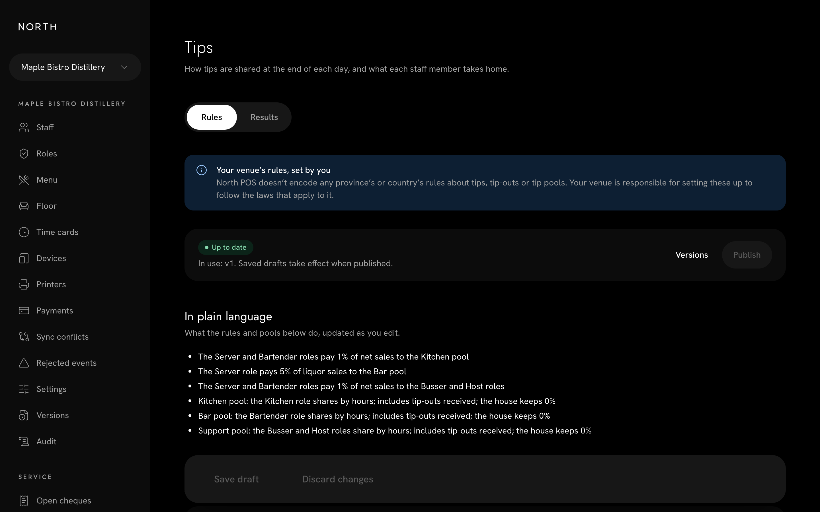Switch to the Results tab
Screen dimensions: 820x512
point(264,117)
